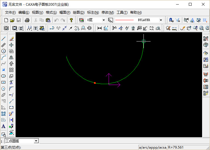Click the Move tool with four arrows
Screen dimensions: 210x150
pos(11,45)
